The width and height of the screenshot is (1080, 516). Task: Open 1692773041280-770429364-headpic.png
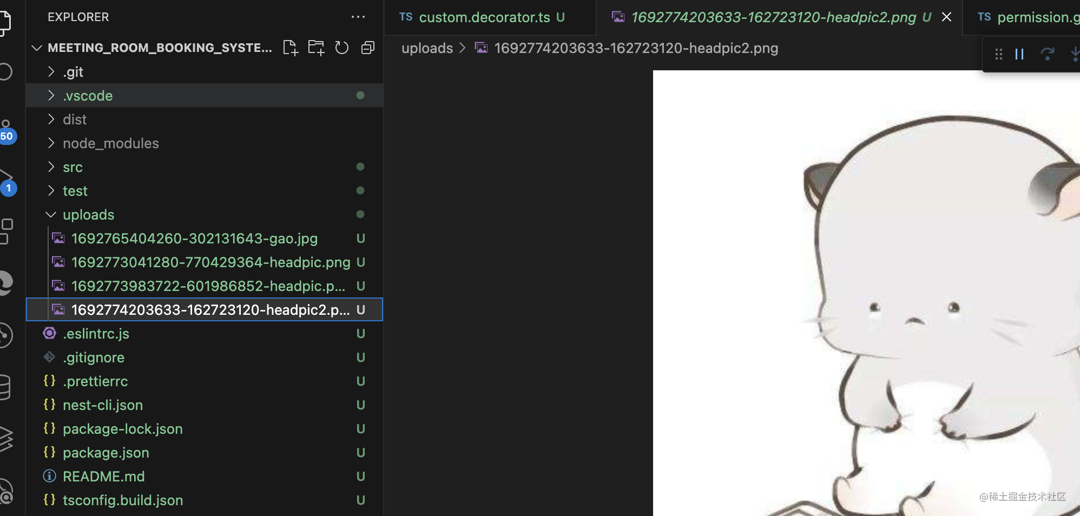point(205,262)
